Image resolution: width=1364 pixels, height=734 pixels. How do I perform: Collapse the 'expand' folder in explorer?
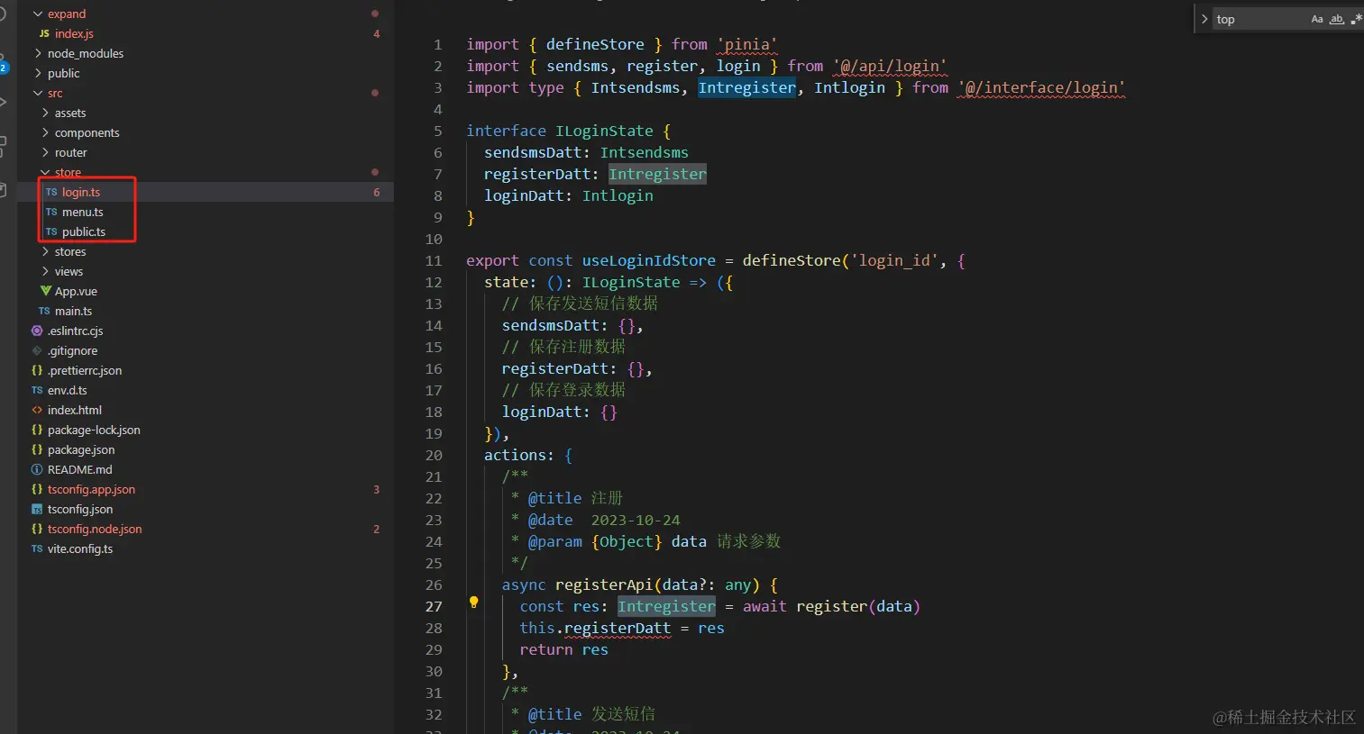(38, 14)
